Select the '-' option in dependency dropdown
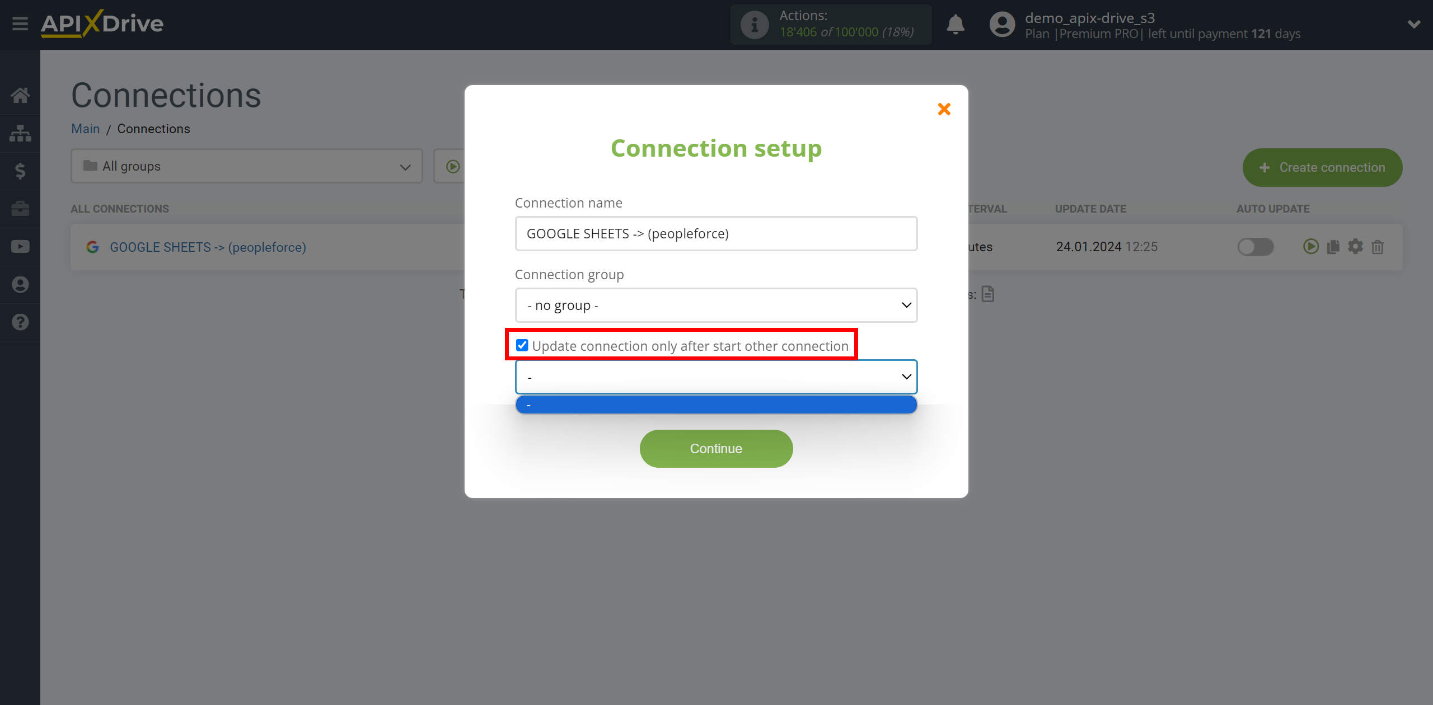 (715, 405)
